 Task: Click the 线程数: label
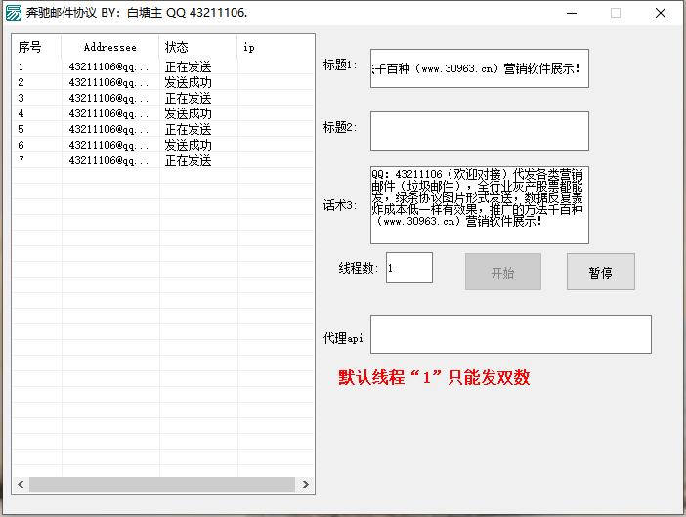[x=359, y=268]
